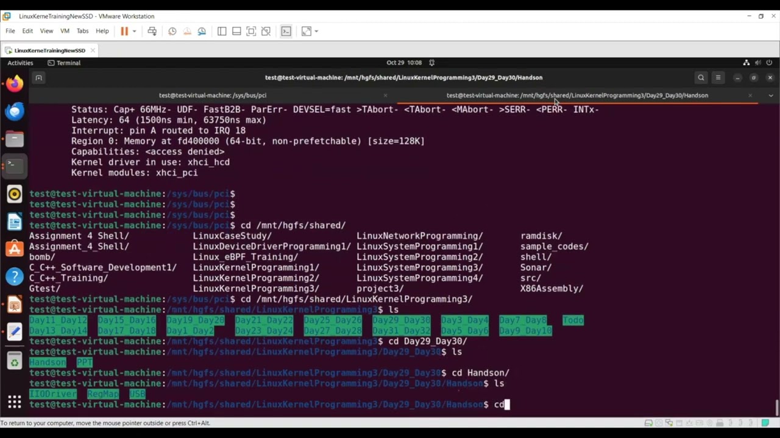This screenshot has width=780, height=438.
Task: Open the volume indicator in top bar
Action: pos(758,63)
